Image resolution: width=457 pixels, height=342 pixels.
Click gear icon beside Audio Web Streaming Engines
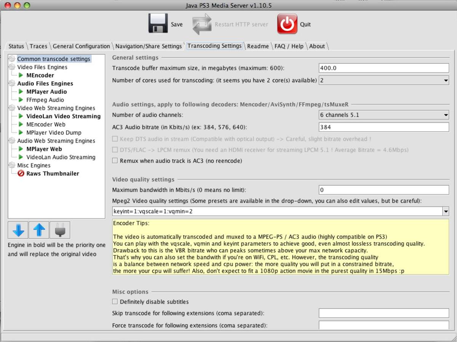[x=12, y=141]
